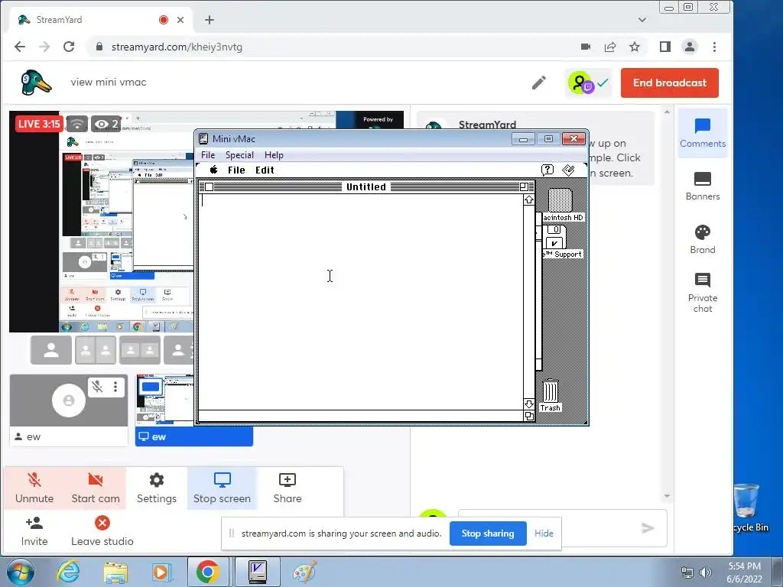Open Mini vMac's Help menu
This screenshot has height=587, width=783.
coord(274,154)
